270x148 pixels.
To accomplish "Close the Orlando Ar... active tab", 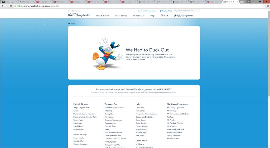I will [x=237, y=2].
